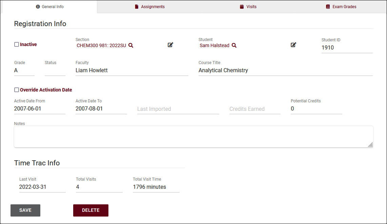Click the edit icon next to Student
Image resolution: width=387 pixels, height=224 pixels.
293,45
